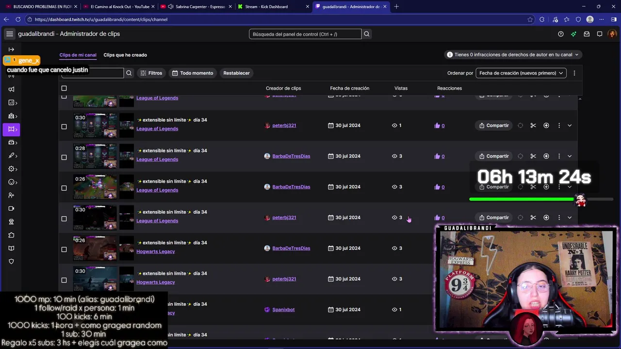Open the Filtros filter button

tap(151, 73)
